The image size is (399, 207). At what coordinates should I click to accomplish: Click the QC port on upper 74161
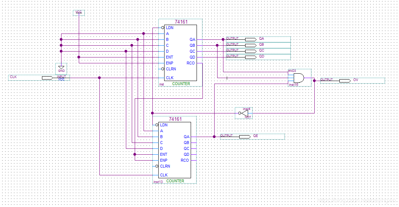(x=193, y=52)
